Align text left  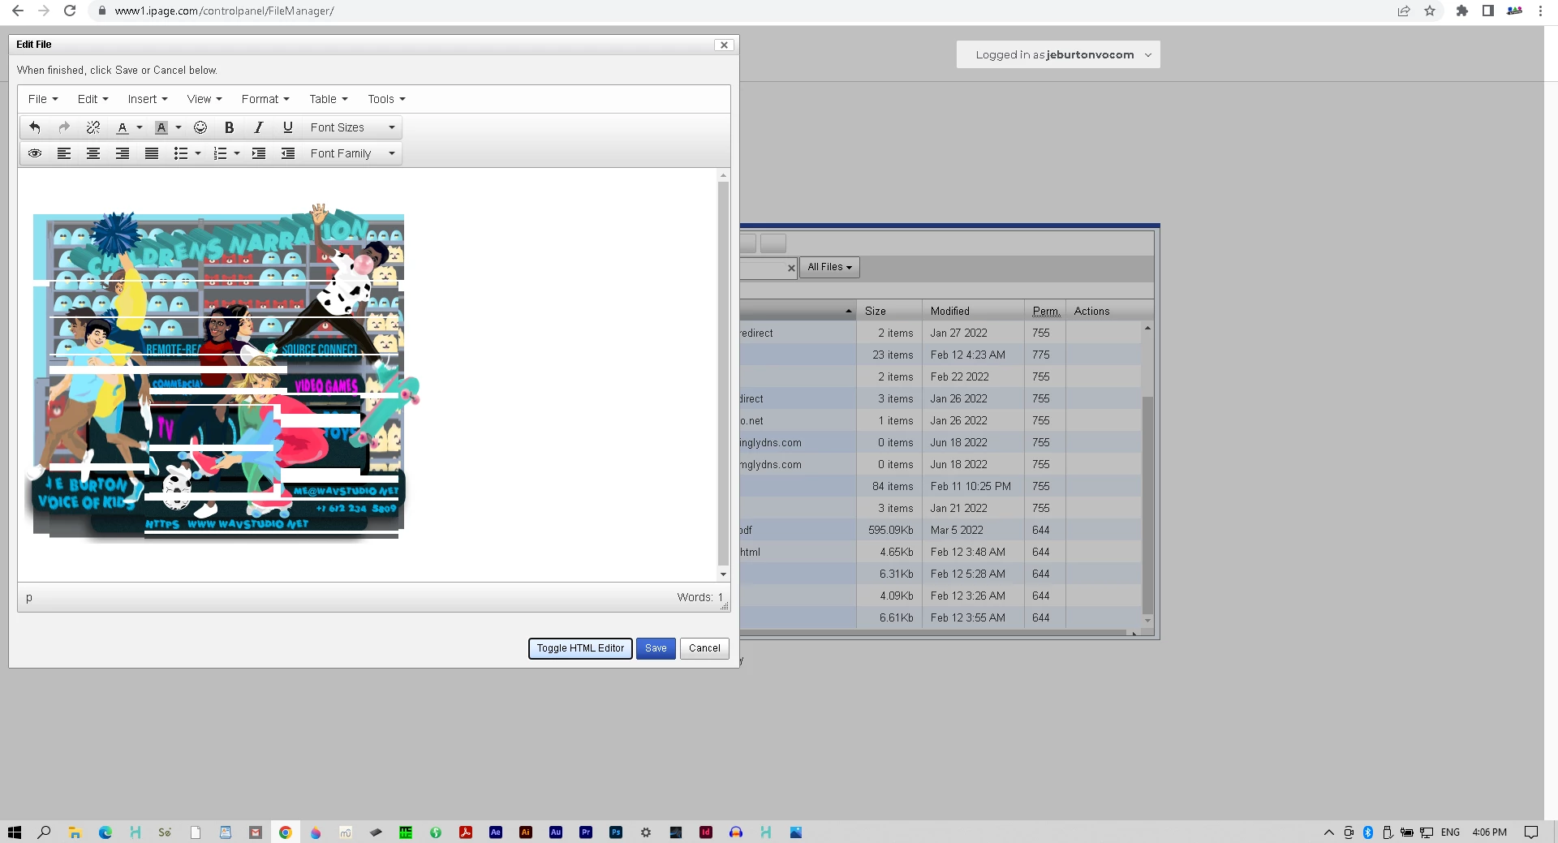click(x=64, y=153)
